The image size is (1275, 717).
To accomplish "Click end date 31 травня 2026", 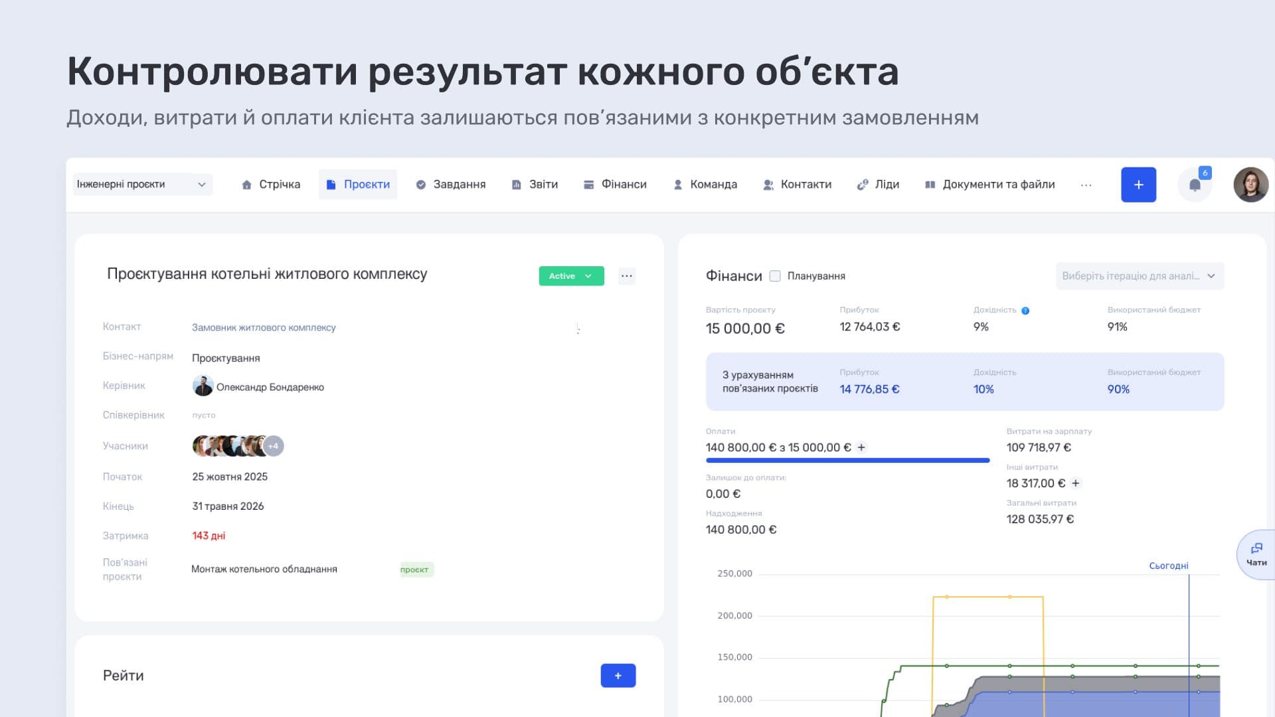I will pyautogui.click(x=228, y=506).
